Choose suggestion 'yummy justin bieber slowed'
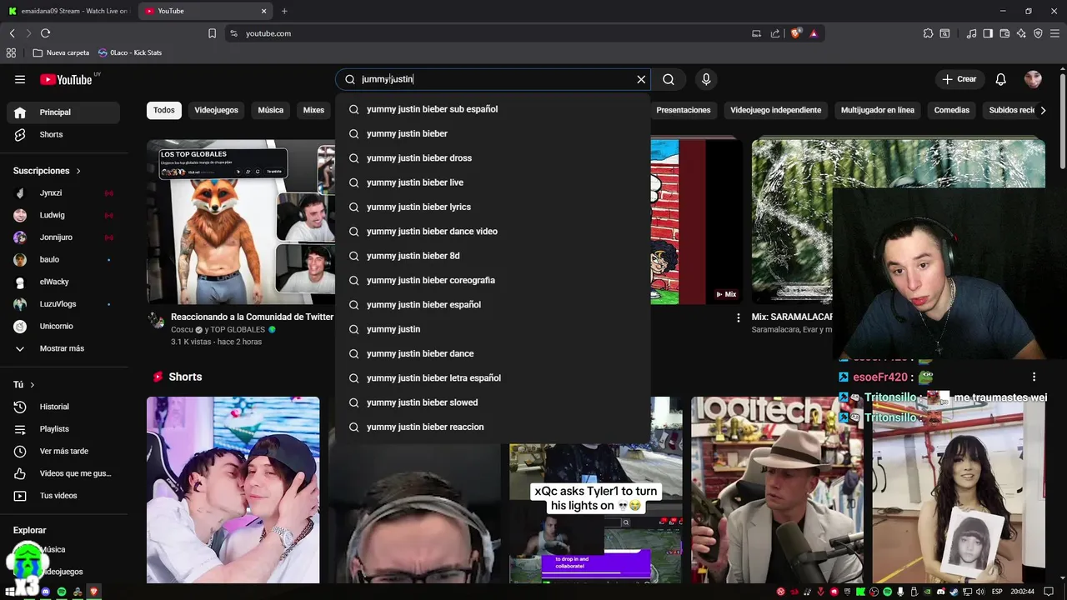 (493, 402)
